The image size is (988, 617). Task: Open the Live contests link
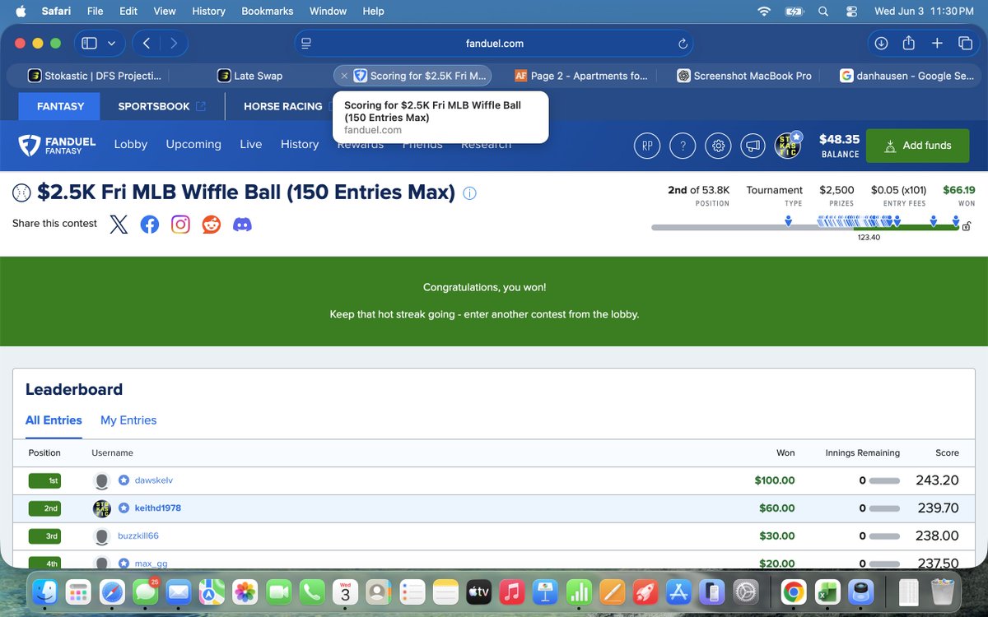point(251,144)
